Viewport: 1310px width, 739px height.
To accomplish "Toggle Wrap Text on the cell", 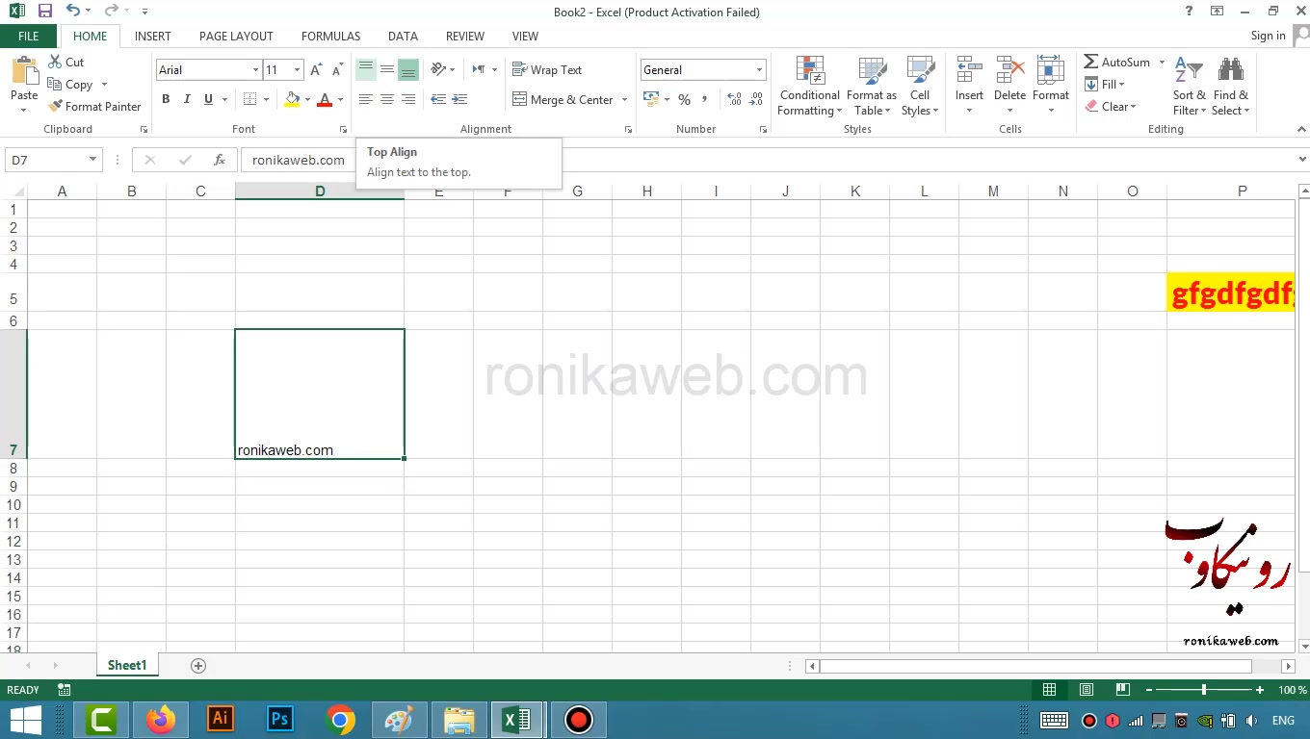I will [547, 70].
